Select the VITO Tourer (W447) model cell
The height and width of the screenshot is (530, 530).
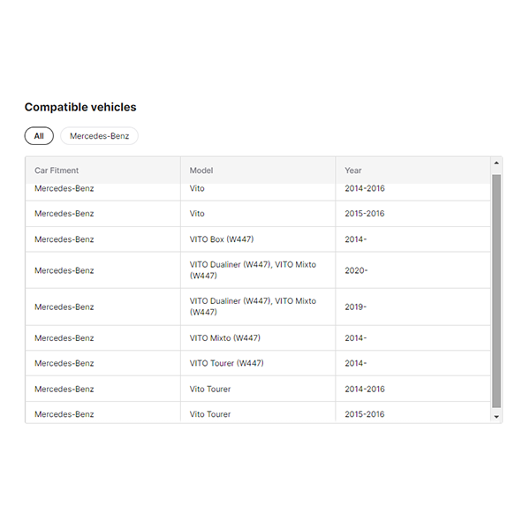pos(227,363)
